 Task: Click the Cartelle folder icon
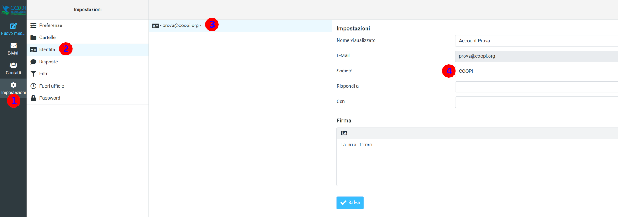point(33,37)
